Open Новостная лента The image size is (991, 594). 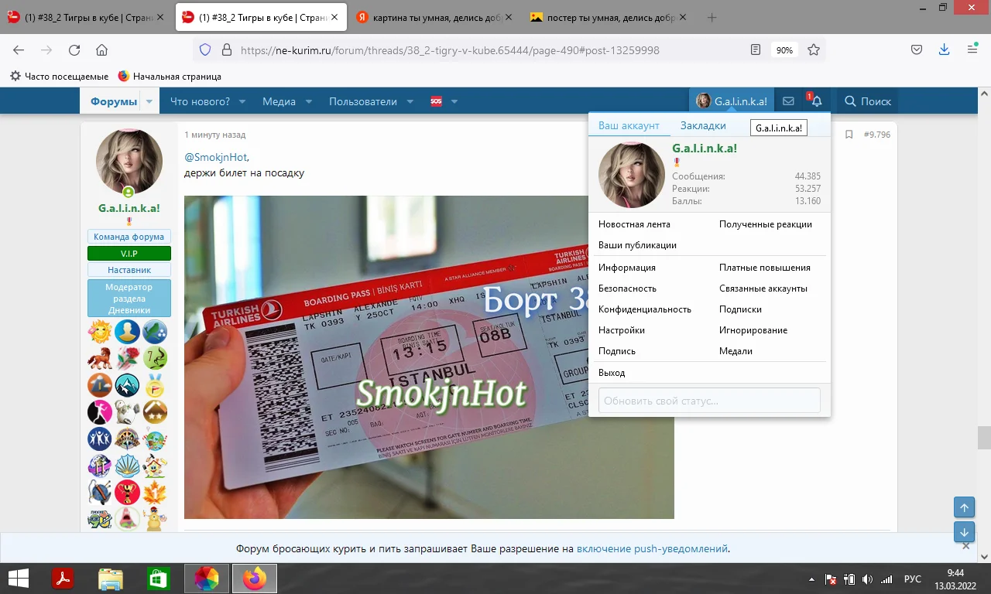click(x=634, y=224)
